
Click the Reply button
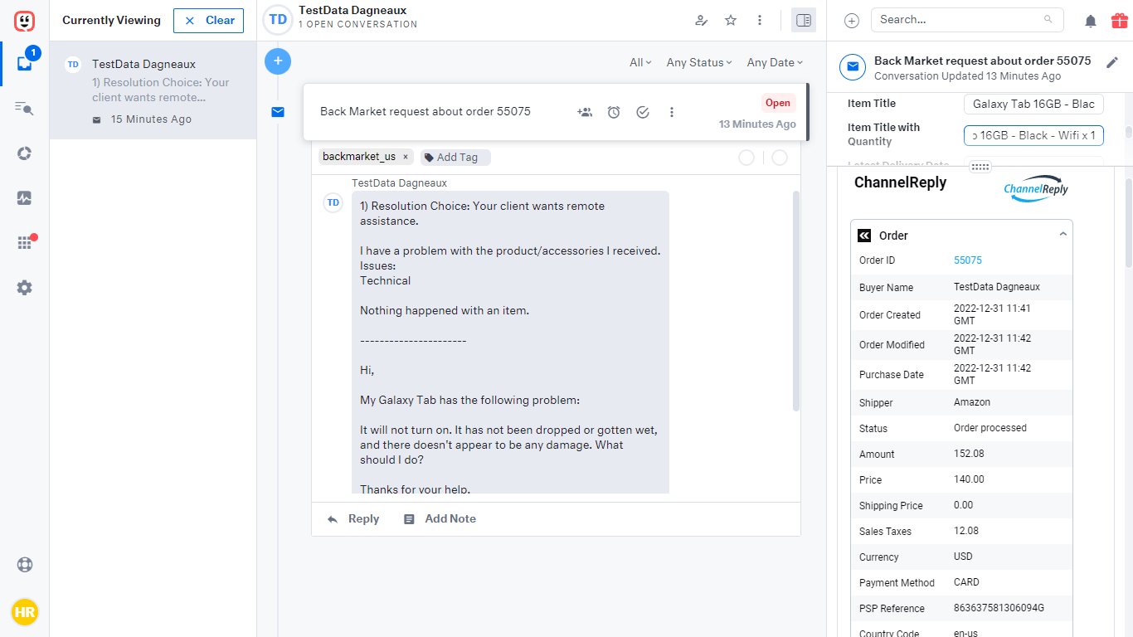point(353,519)
